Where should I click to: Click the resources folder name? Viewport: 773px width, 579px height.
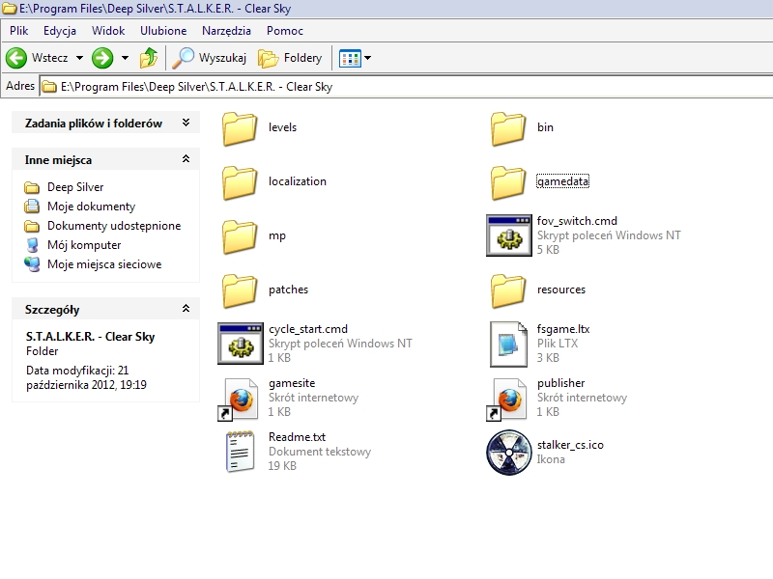point(561,289)
